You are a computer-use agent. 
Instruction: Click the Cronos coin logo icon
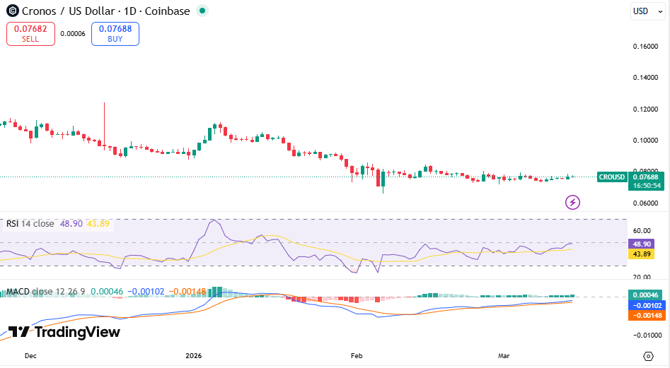[x=13, y=11]
